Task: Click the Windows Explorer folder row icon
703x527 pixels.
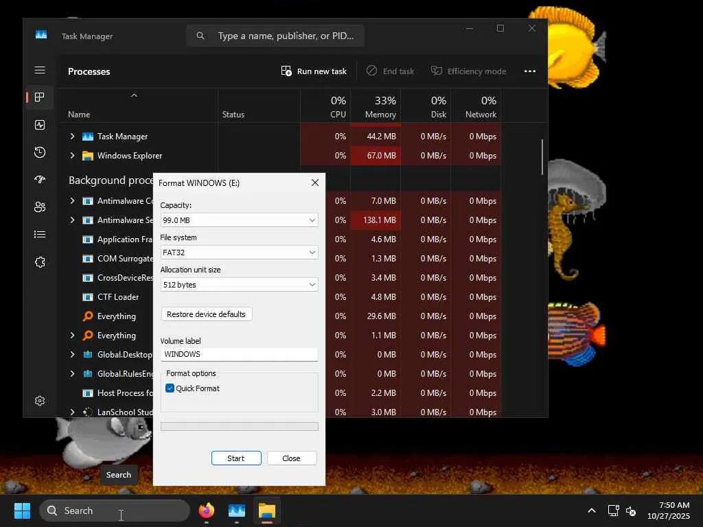Action: [88, 156]
